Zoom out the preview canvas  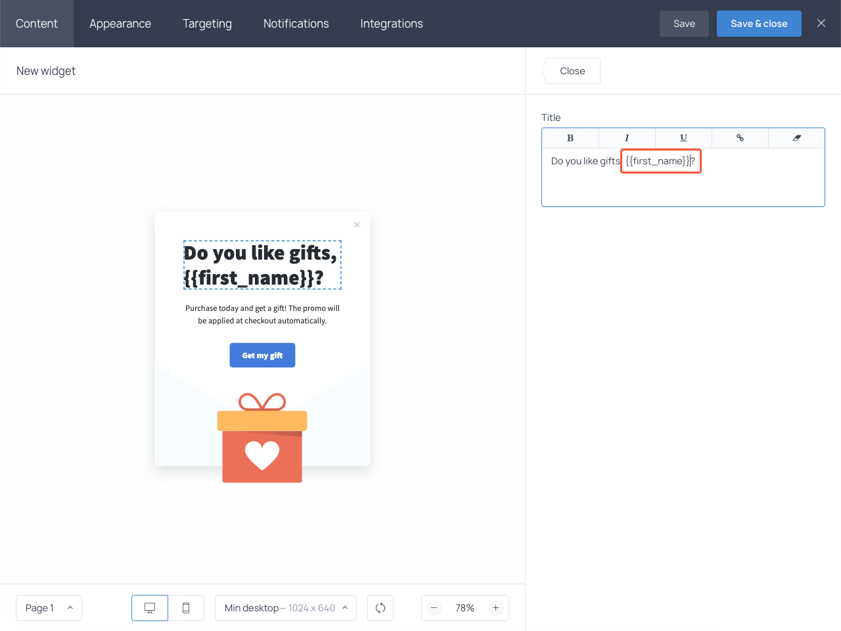tap(434, 608)
